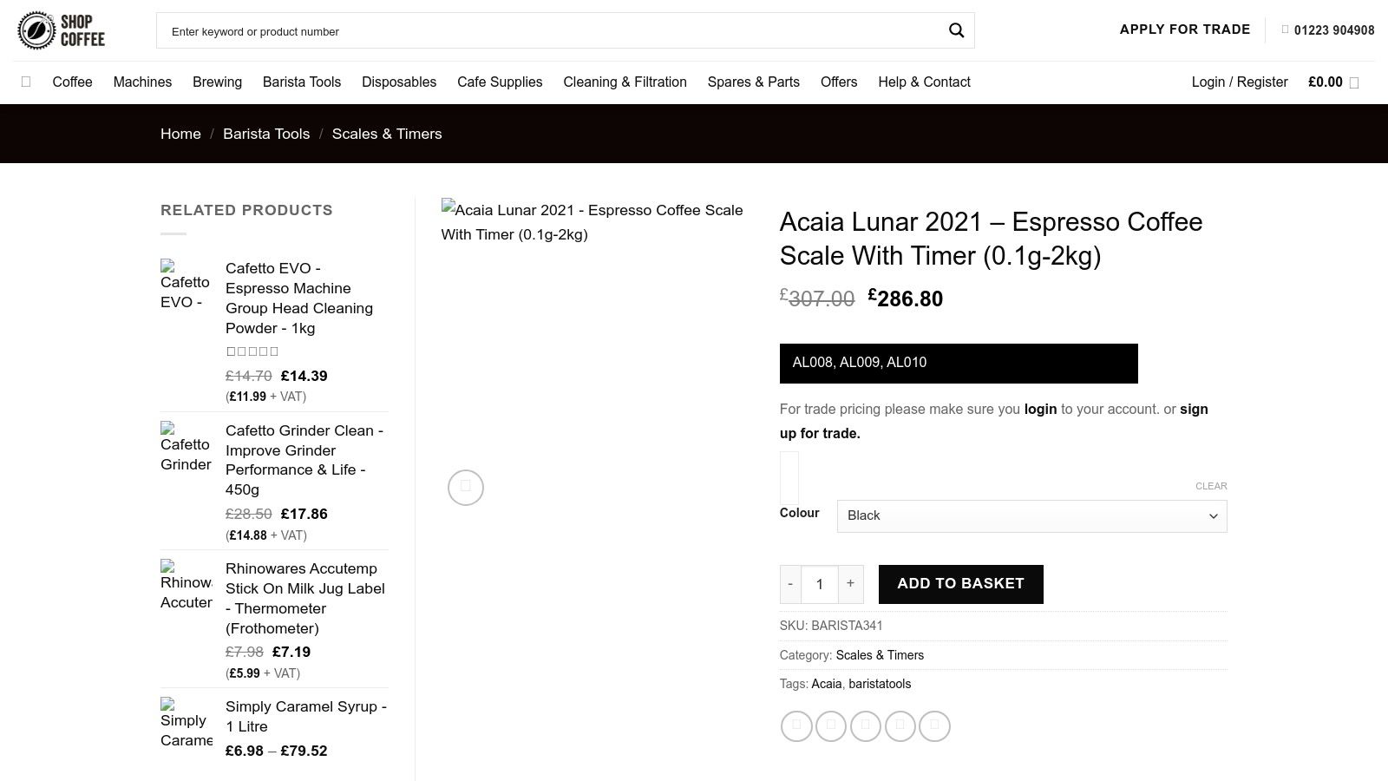Click the keyword search input field
1388x781 pixels.
[552, 31]
